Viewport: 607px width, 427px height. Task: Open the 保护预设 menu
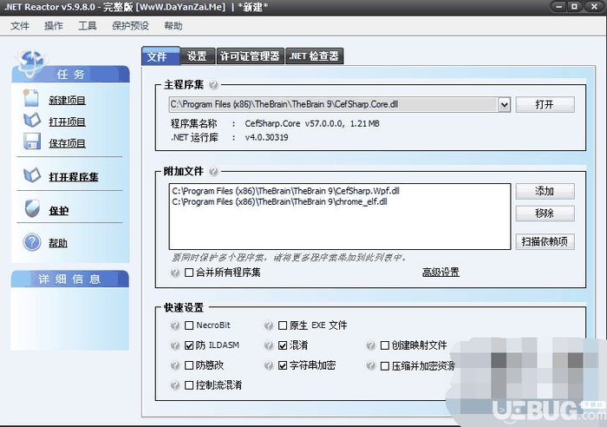pos(130,26)
